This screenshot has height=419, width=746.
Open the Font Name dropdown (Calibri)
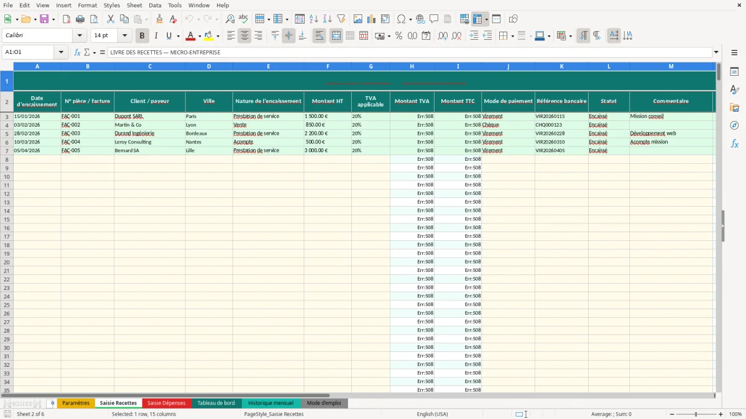click(80, 36)
